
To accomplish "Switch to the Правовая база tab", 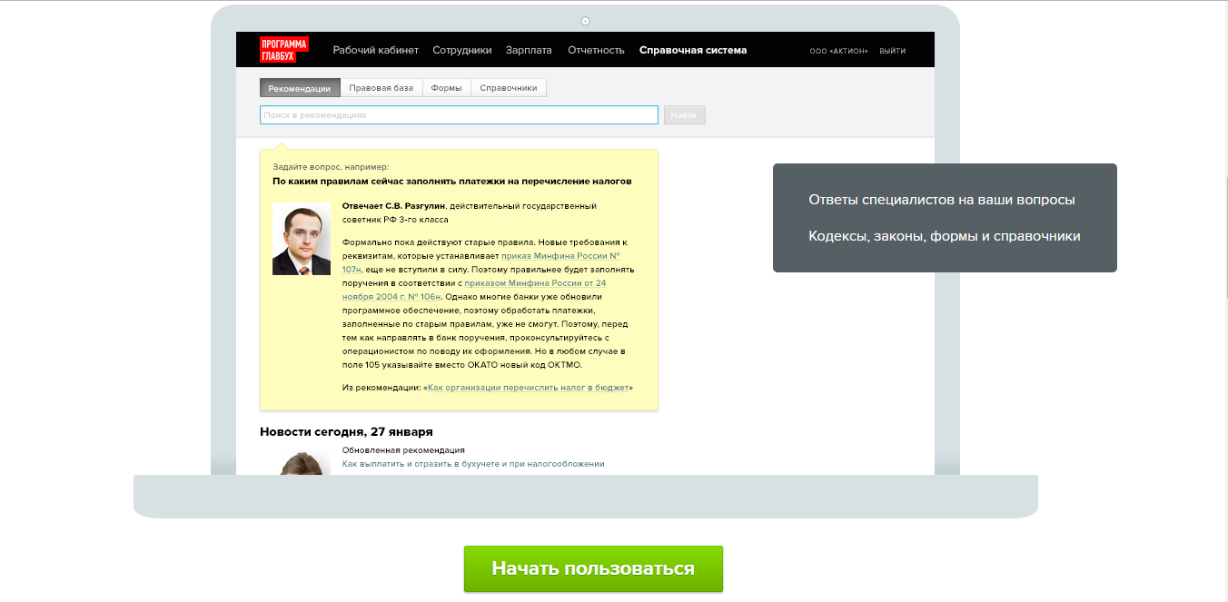I will click(x=381, y=87).
